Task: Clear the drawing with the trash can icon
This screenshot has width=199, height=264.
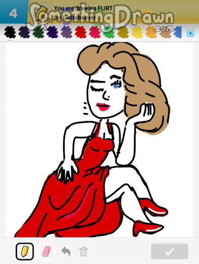Action: [x=84, y=251]
